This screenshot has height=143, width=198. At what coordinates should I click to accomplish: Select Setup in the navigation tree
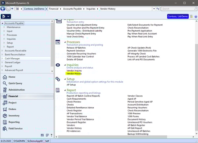coord(10,43)
